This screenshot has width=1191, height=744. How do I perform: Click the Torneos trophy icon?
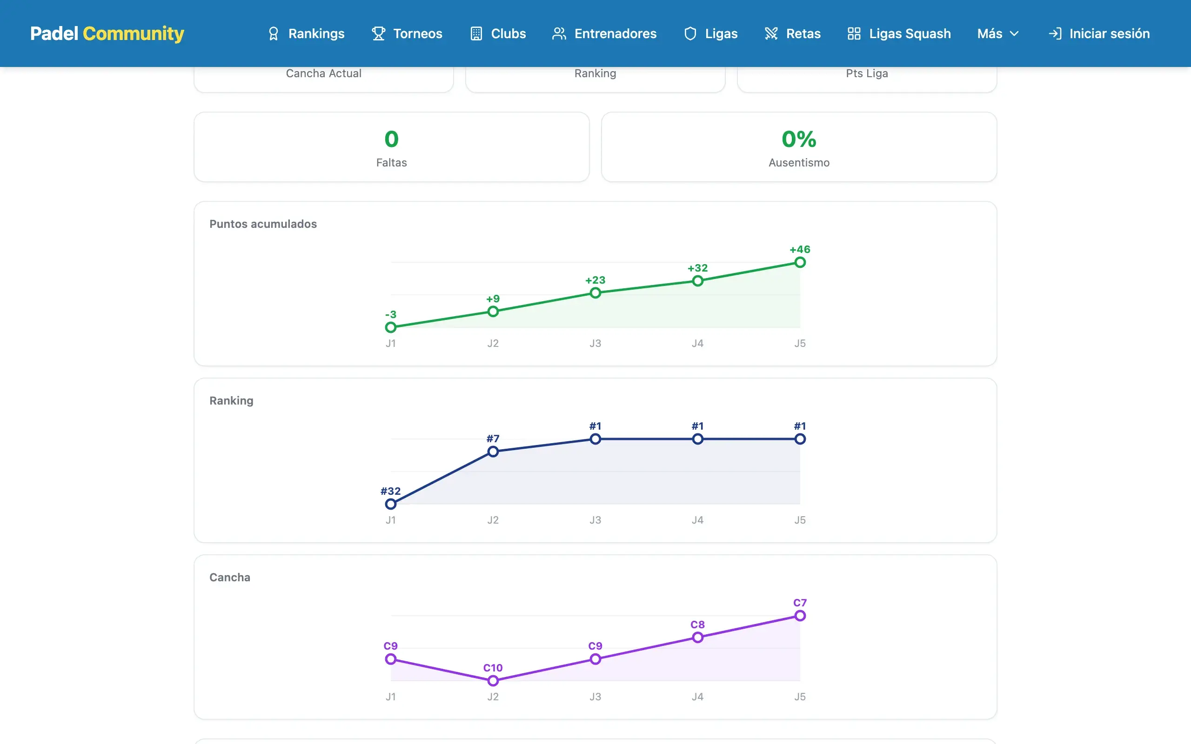point(378,33)
